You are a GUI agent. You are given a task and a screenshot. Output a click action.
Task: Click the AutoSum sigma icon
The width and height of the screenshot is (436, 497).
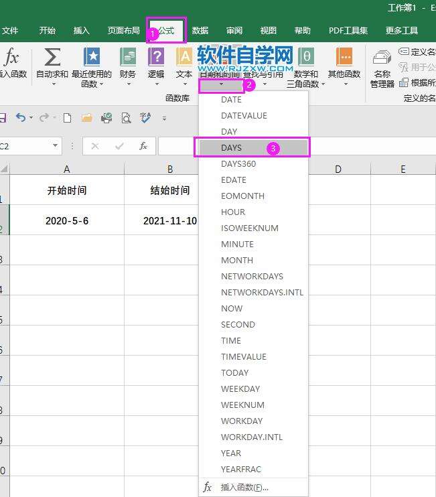pos(52,57)
